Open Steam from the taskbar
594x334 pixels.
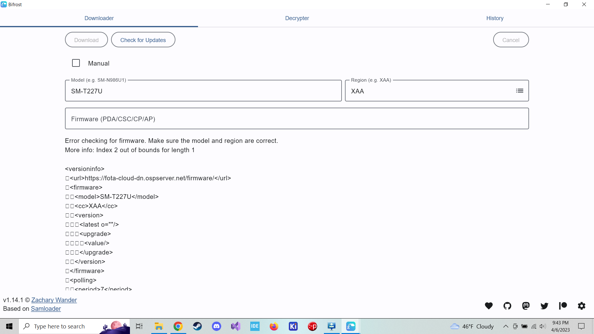197,326
